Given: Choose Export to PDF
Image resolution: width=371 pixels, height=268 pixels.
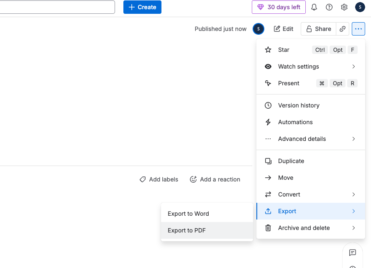Looking at the screenshot, I should point(187,230).
